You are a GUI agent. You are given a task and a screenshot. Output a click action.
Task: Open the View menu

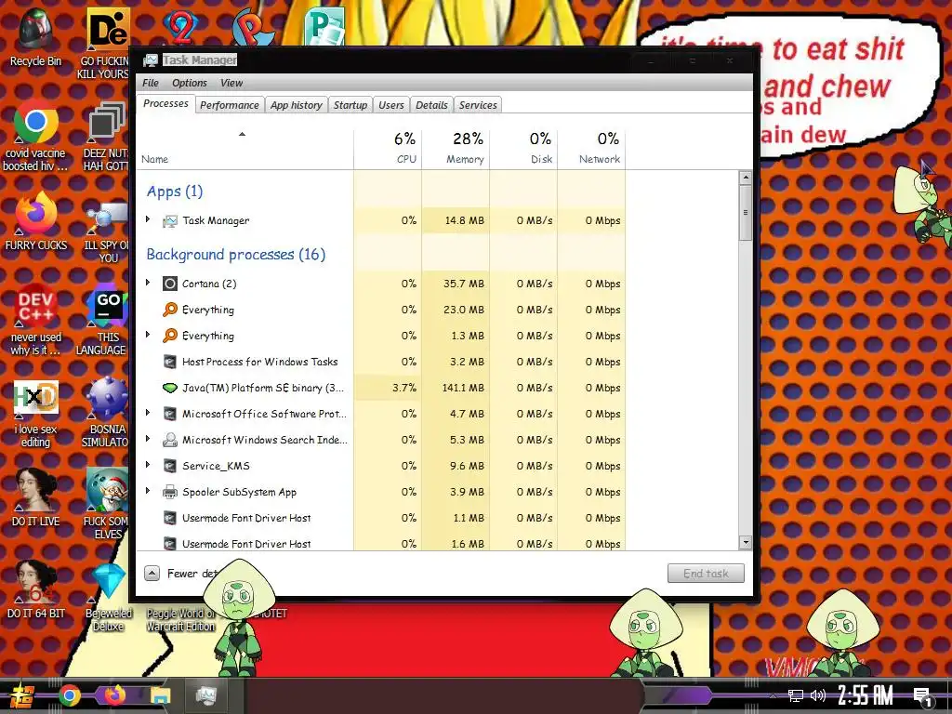point(231,83)
